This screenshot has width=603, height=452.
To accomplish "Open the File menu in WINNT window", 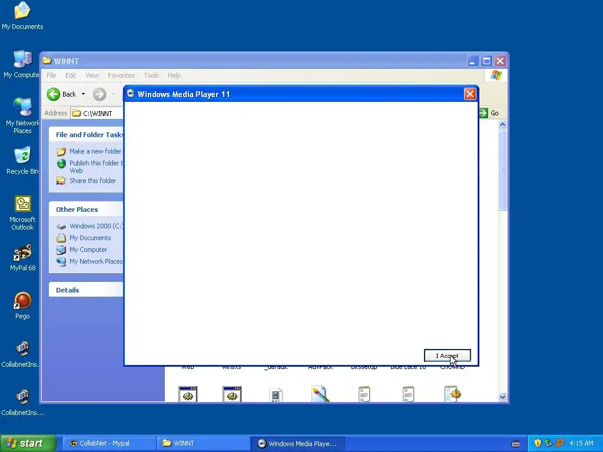I will pyautogui.click(x=51, y=75).
